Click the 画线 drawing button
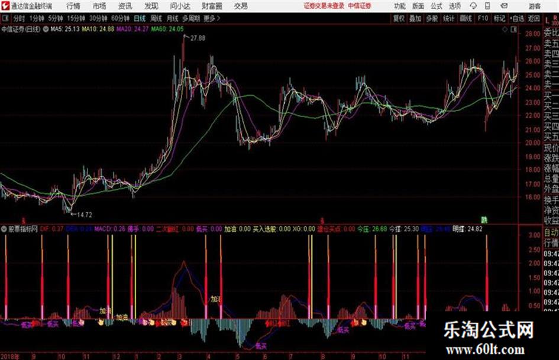The image size is (559, 360). 466,18
